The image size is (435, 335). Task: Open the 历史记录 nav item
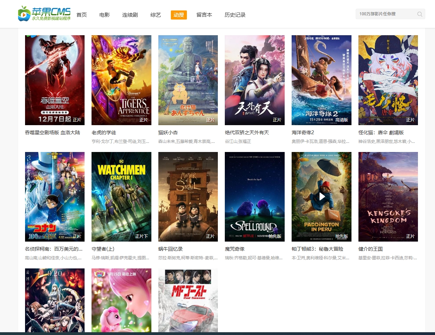pos(235,15)
